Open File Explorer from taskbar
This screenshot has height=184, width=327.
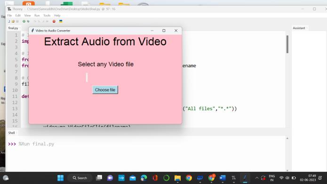177,178
